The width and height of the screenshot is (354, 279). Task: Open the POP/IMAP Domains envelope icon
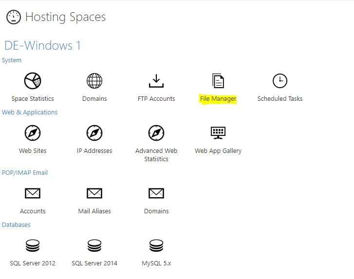tap(156, 193)
